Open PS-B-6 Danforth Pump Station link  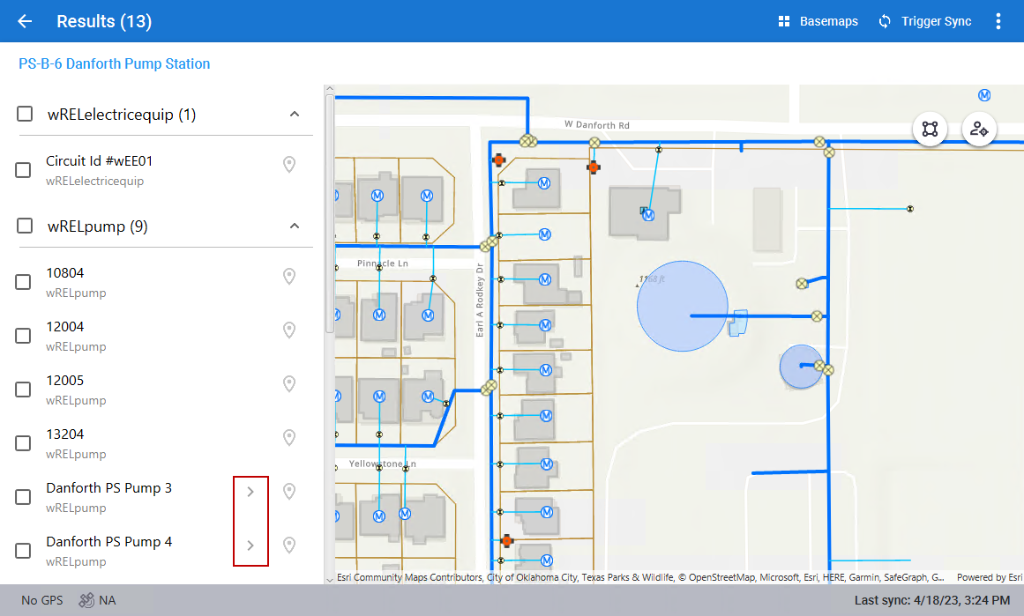coord(115,63)
